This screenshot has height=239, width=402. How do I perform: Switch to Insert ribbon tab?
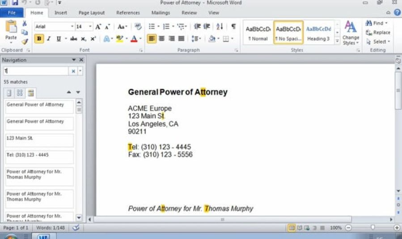[x=60, y=13]
